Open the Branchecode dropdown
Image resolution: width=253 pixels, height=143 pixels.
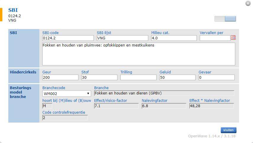click(67, 94)
